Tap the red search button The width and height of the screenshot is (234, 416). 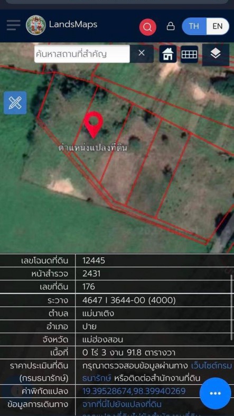click(148, 27)
